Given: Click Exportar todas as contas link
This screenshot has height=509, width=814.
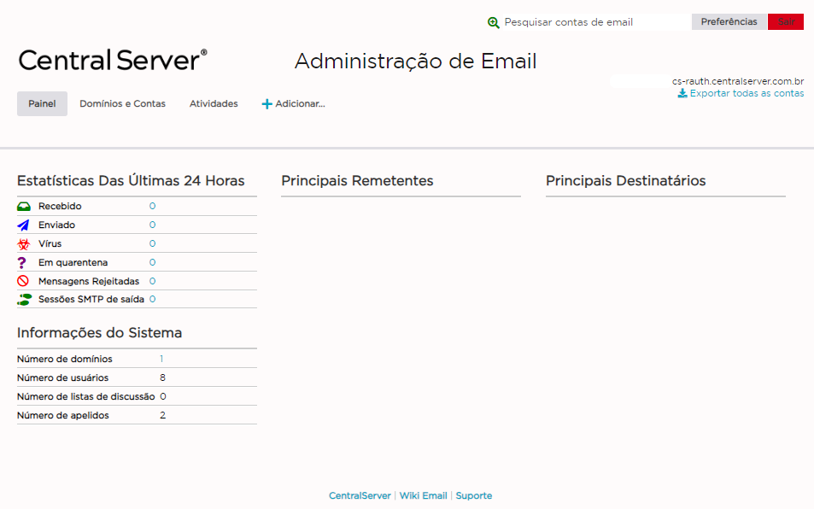Looking at the screenshot, I should (747, 93).
